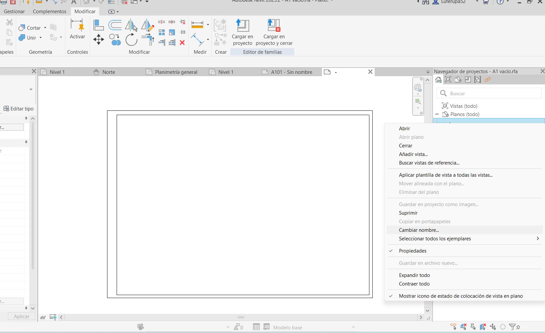
Task: Click the Rotate tool icon
Action: [x=131, y=40]
